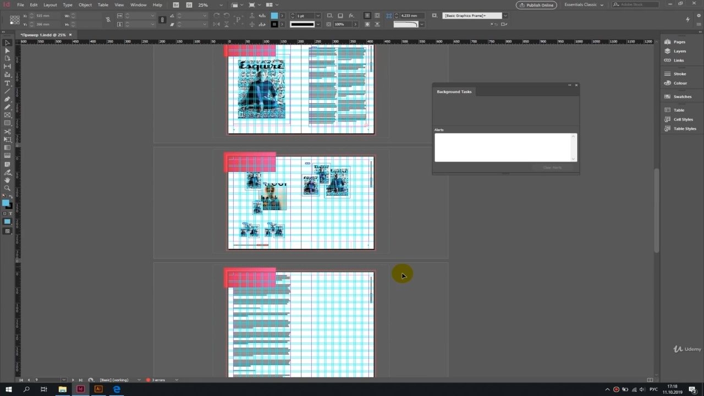Open the Window menu
This screenshot has height=396, width=704.
click(138, 5)
